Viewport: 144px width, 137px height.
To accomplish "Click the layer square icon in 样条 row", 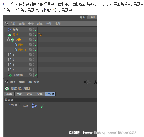I will point(30,30).
